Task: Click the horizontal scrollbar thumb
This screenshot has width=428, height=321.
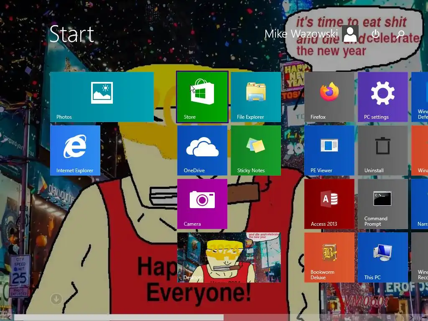Action: [x=119, y=318]
